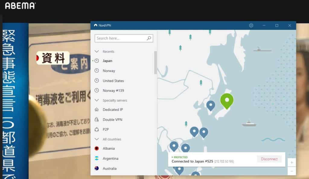Viewport: 309px width, 179px height.
Task: Click the green connected map pin
Action: coord(227,101)
